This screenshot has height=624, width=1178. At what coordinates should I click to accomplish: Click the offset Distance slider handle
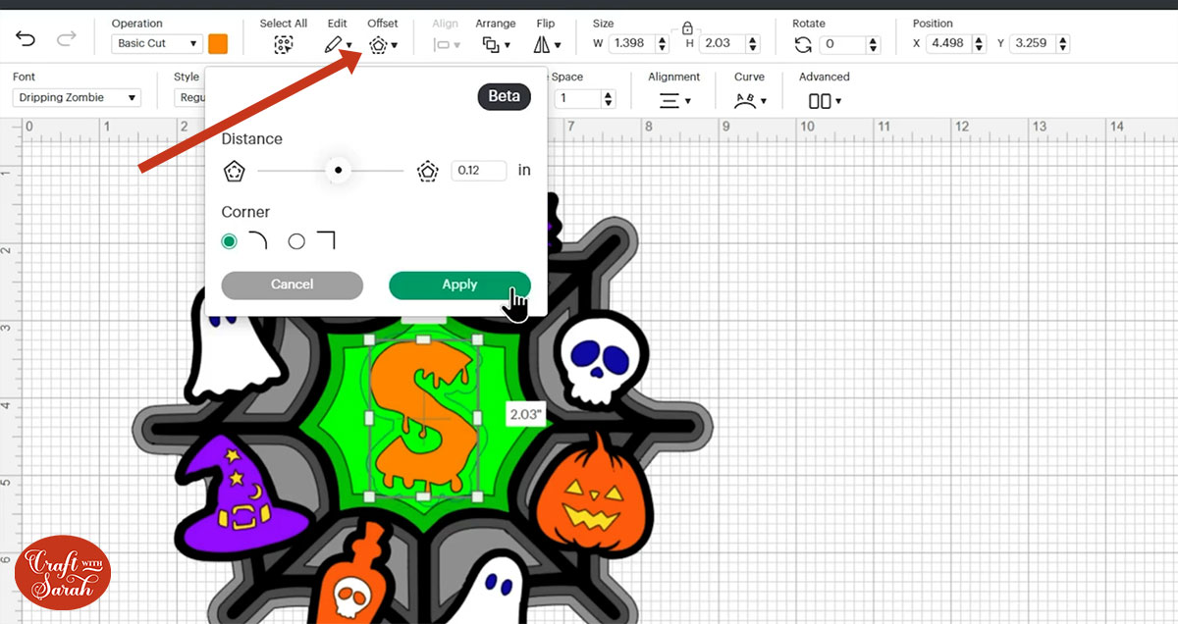tap(338, 171)
